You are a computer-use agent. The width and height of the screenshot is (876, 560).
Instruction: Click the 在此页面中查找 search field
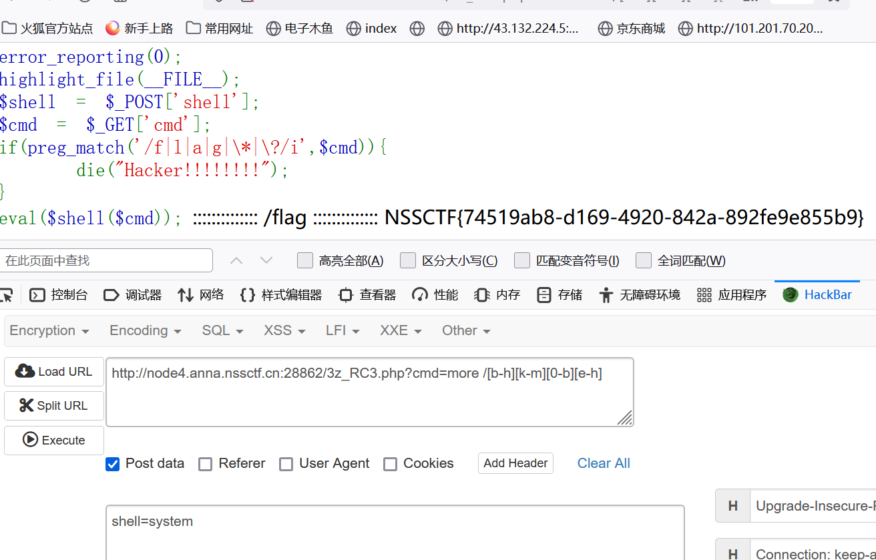point(105,260)
